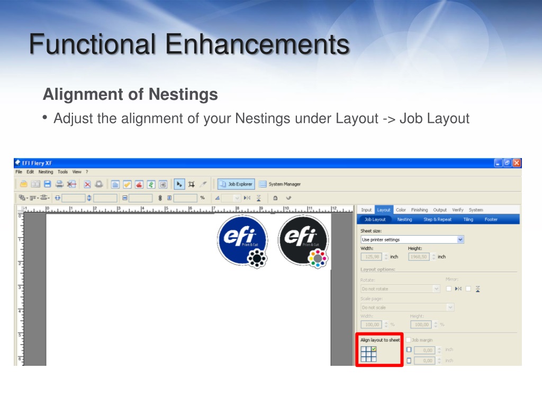The height and width of the screenshot is (406, 542).
Task: Open the Footer sub-tab
Action: click(x=491, y=219)
